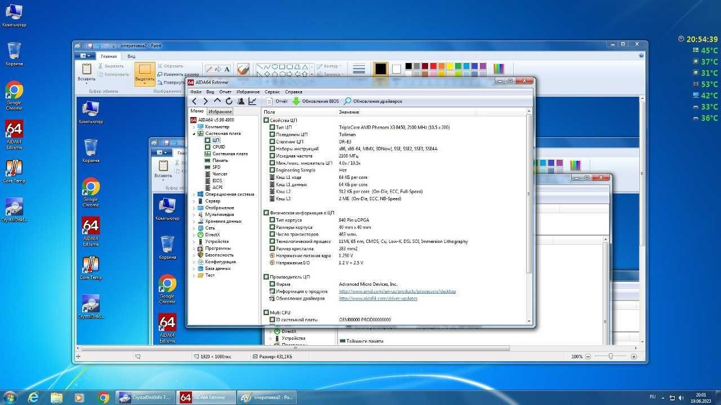Open the Справка menu

(293, 92)
